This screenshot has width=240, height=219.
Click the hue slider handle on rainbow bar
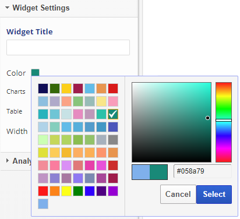pyautogui.click(x=224, y=121)
